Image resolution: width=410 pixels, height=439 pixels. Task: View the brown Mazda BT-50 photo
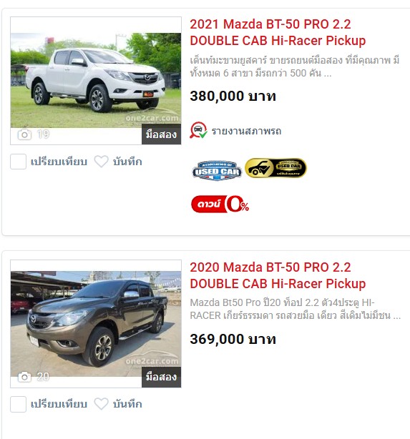(x=96, y=324)
